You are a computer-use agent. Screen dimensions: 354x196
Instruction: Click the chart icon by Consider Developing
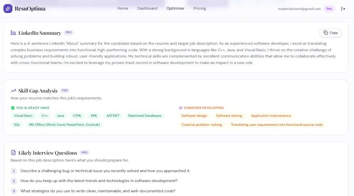pos(181,108)
